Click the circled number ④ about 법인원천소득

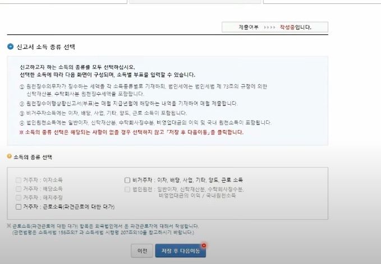click(22, 122)
